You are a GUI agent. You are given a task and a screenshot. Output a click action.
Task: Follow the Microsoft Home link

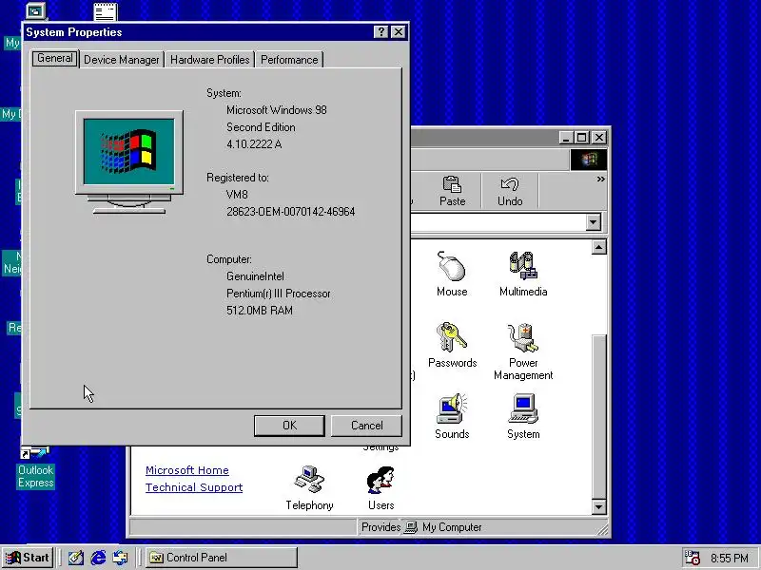[x=186, y=470]
